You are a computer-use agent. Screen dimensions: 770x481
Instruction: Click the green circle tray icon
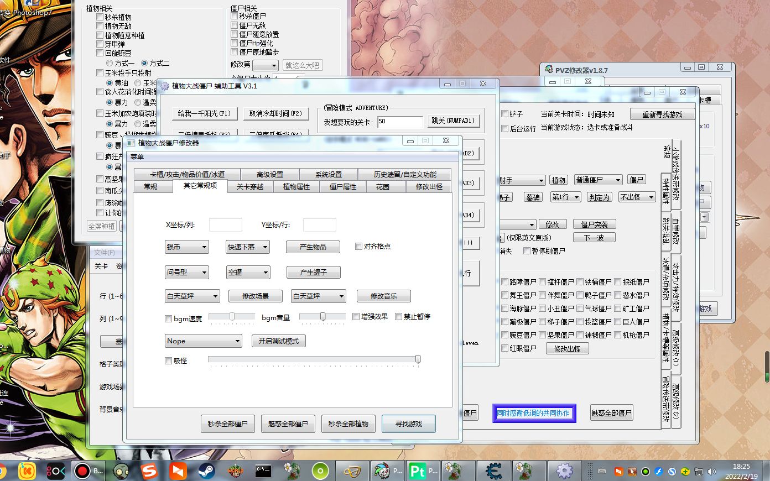pyautogui.click(x=645, y=472)
